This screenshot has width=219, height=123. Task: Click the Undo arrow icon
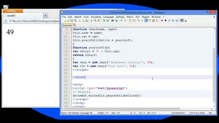(x=104, y=20)
